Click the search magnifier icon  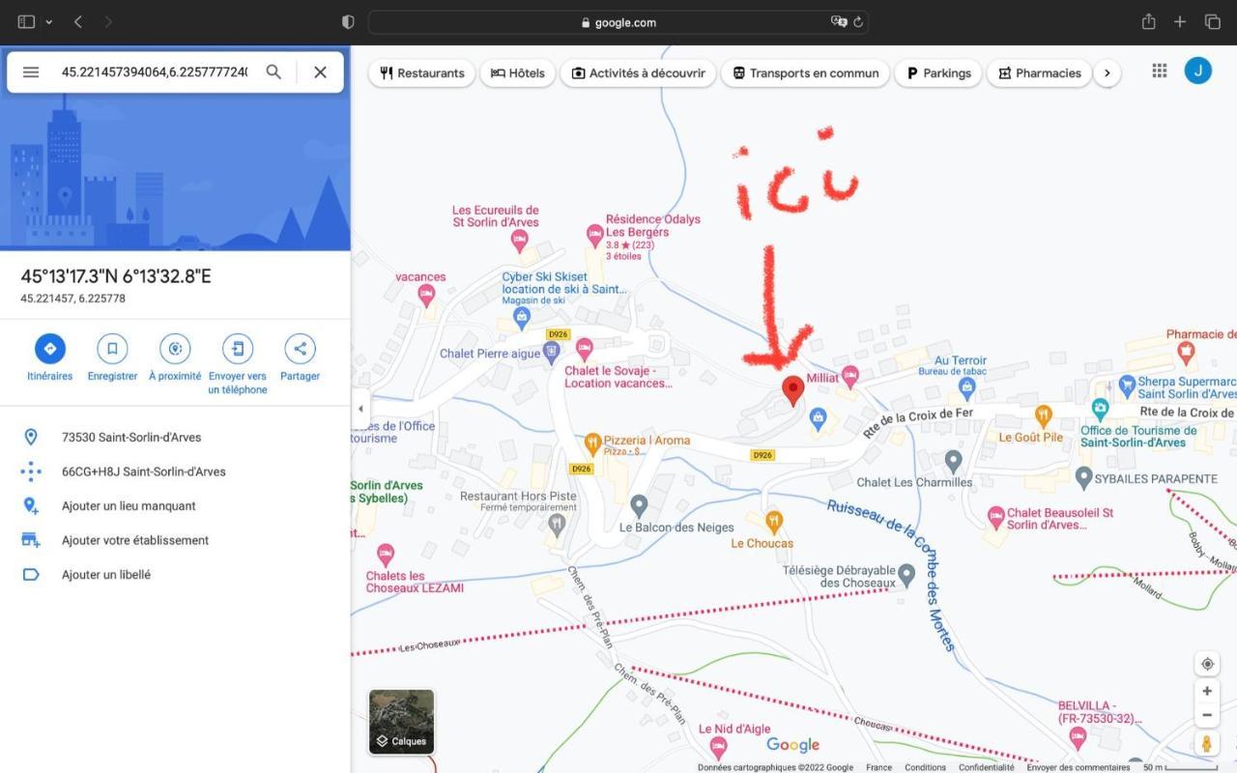tap(274, 72)
